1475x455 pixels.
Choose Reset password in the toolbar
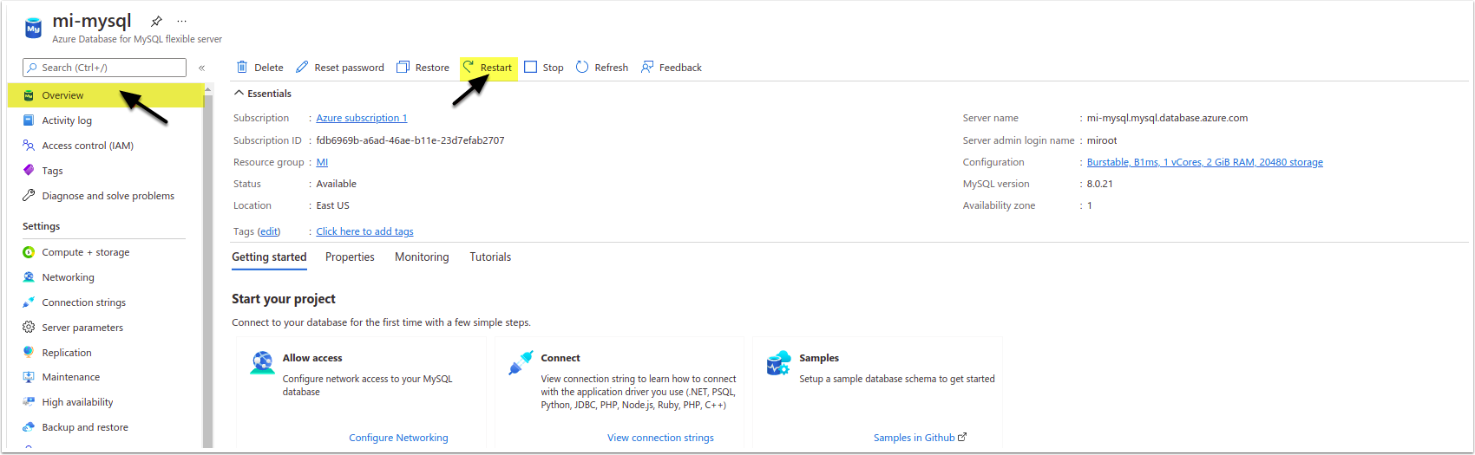click(340, 68)
